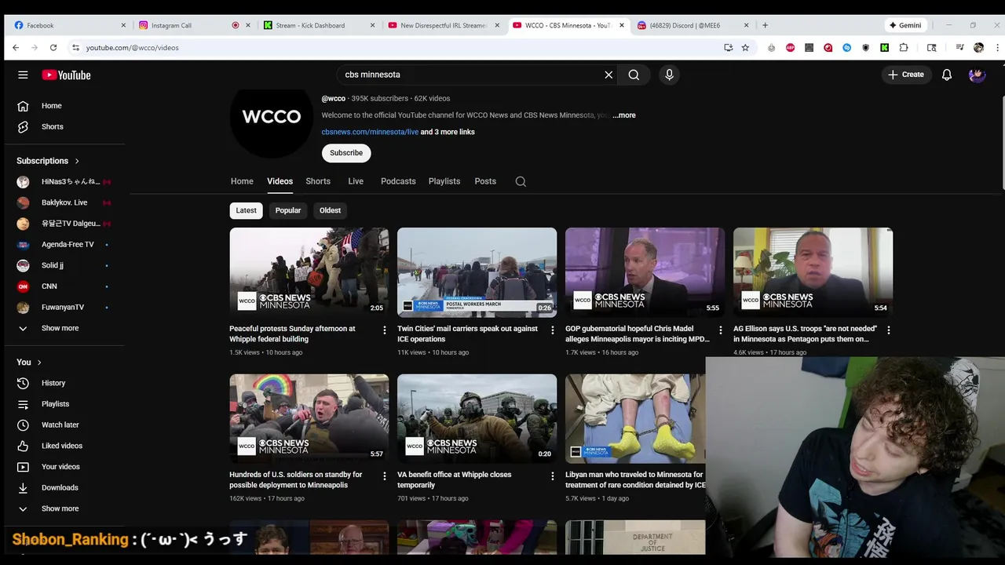
Task: Play the Hundreds of U.S. soldiers thumbnail
Action: click(x=309, y=418)
